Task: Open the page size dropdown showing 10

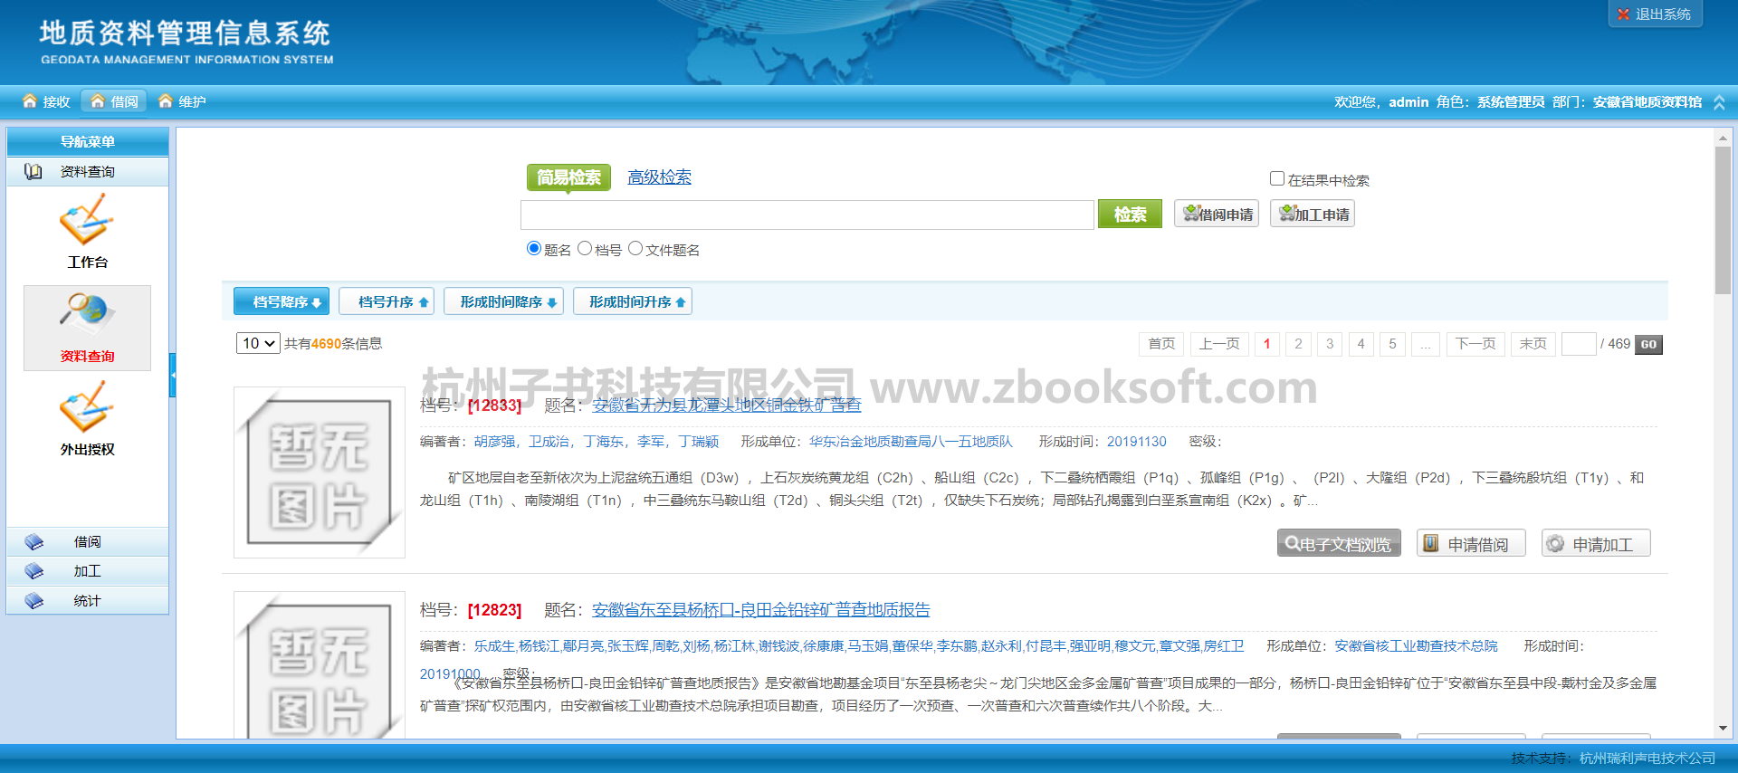Action: (258, 343)
